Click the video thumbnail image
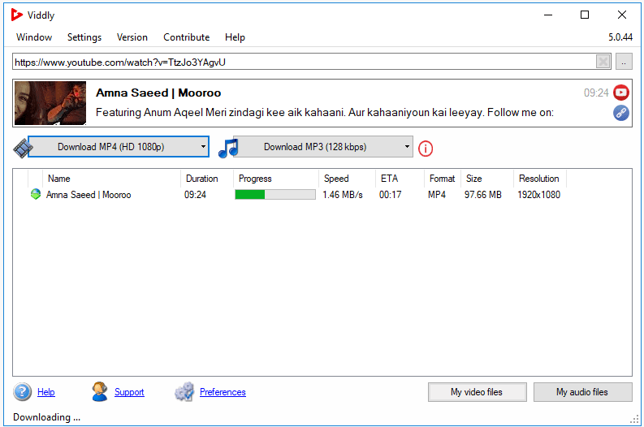Image resolution: width=644 pixels, height=427 pixels. pyautogui.click(x=50, y=102)
